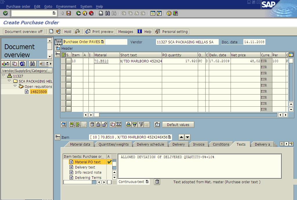This screenshot has width=297, height=200.
Task: Click the Create new document icon
Action: [x=51, y=31]
